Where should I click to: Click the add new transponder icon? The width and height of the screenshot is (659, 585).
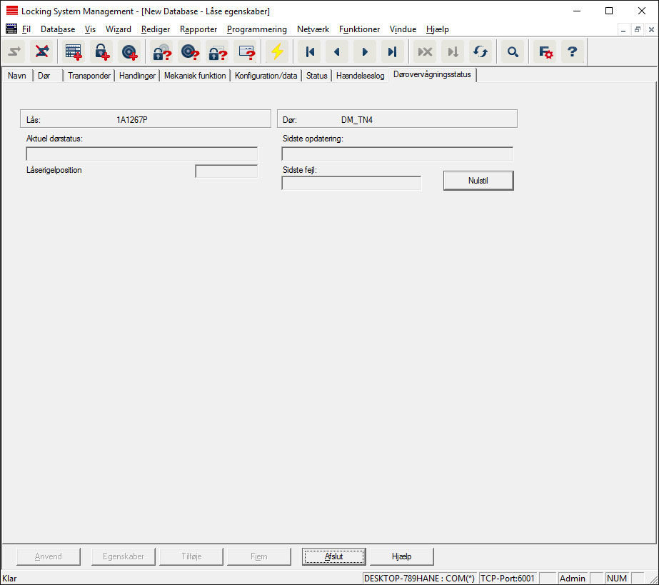click(x=129, y=51)
